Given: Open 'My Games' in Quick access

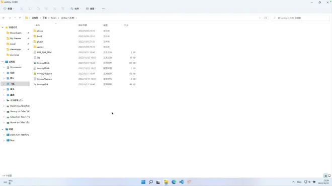Looking at the screenshot, I should (x=16, y=39).
